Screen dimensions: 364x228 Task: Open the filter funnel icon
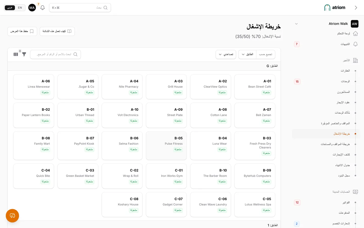click(24, 54)
